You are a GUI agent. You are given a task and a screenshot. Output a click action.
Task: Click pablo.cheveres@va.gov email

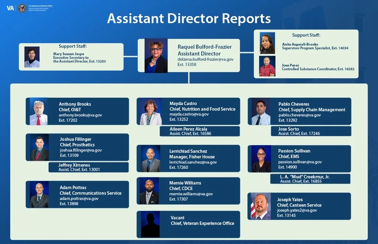click(x=300, y=115)
